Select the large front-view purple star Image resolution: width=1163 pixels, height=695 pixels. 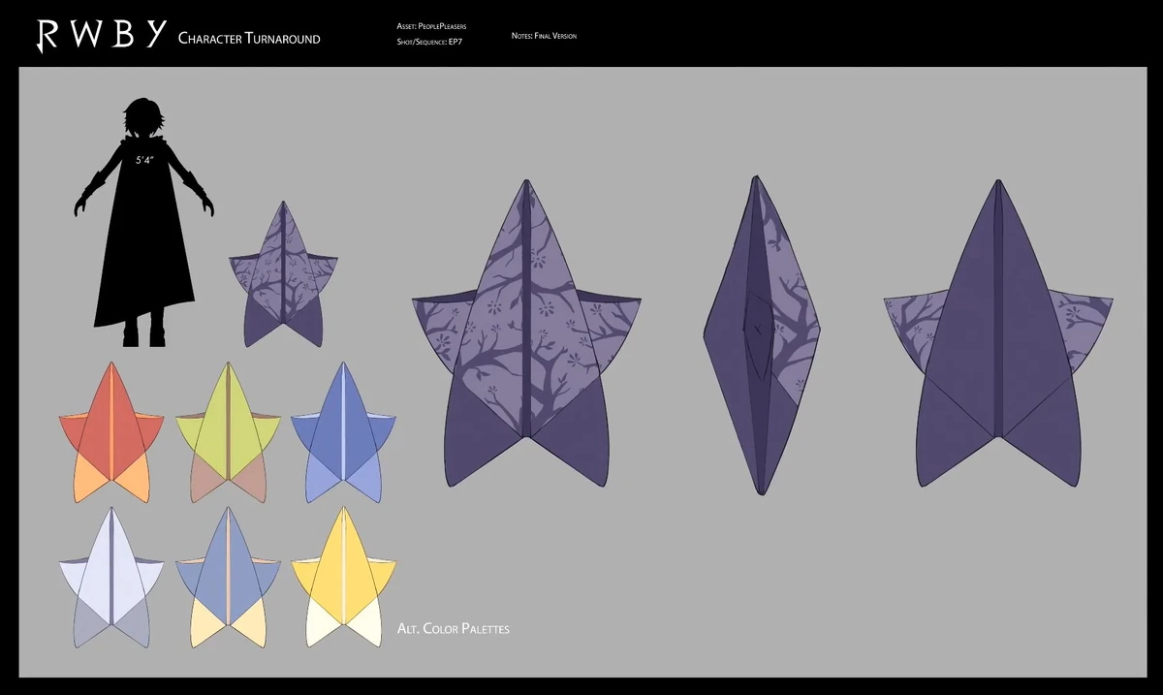(526, 334)
